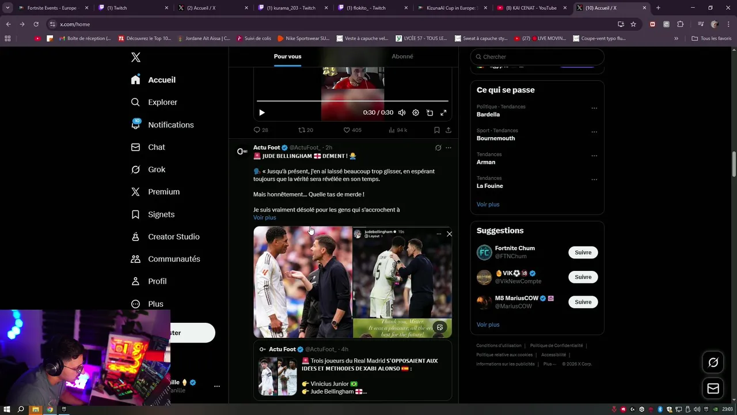Open more options on the Actu Foot post
The width and height of the screenshot is (737, 415).
[x=449, y=148]
